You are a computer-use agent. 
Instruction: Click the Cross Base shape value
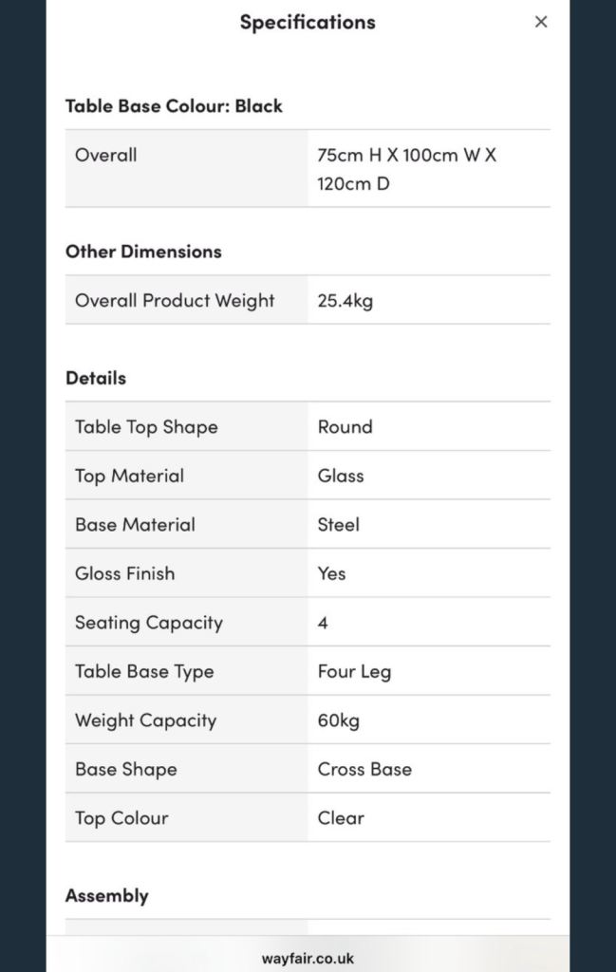pyautogui.click(x=364, y=769)
